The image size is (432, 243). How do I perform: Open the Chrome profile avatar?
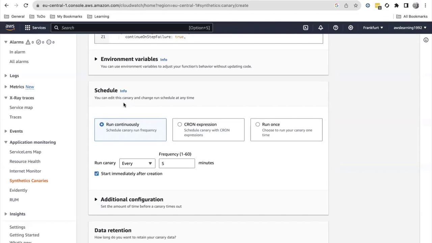click(x=416, y=5)
